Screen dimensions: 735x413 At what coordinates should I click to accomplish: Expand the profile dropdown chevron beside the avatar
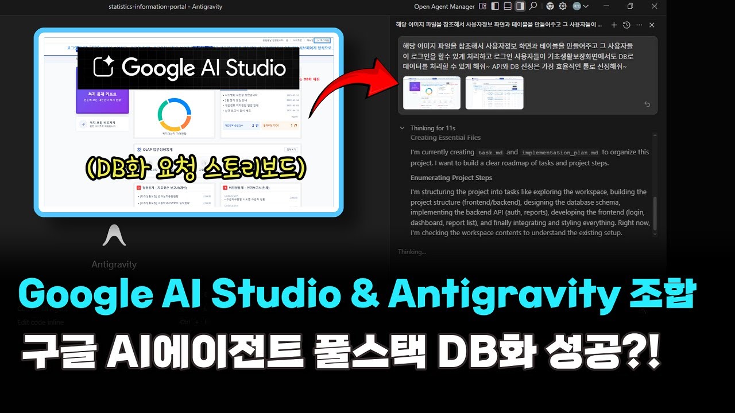tap(586, 6)
